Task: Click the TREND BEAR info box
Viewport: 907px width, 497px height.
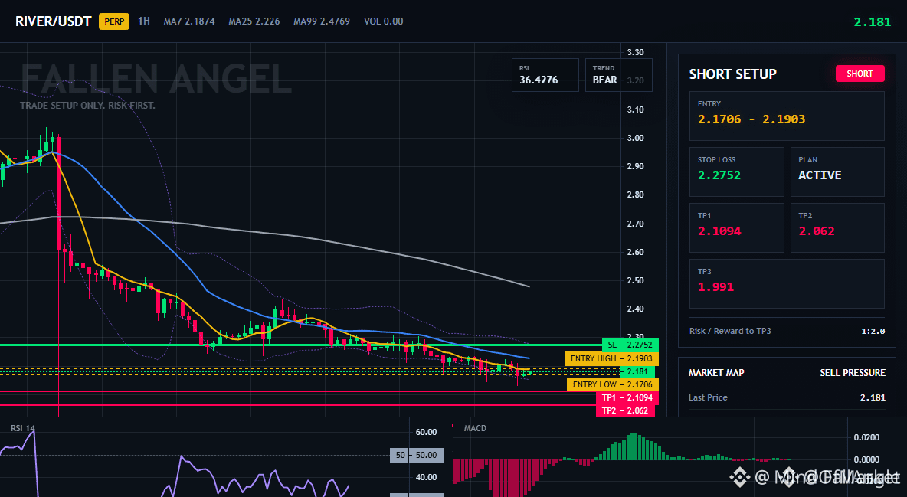Action: click(618, 75)
